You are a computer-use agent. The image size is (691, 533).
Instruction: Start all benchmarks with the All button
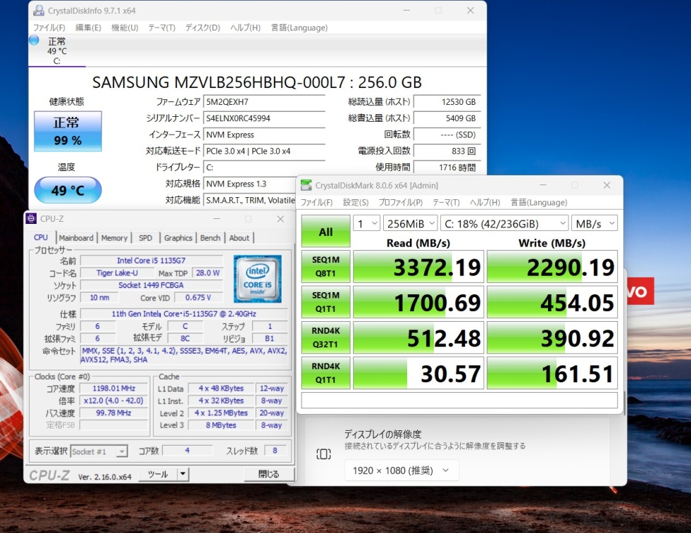325,232
